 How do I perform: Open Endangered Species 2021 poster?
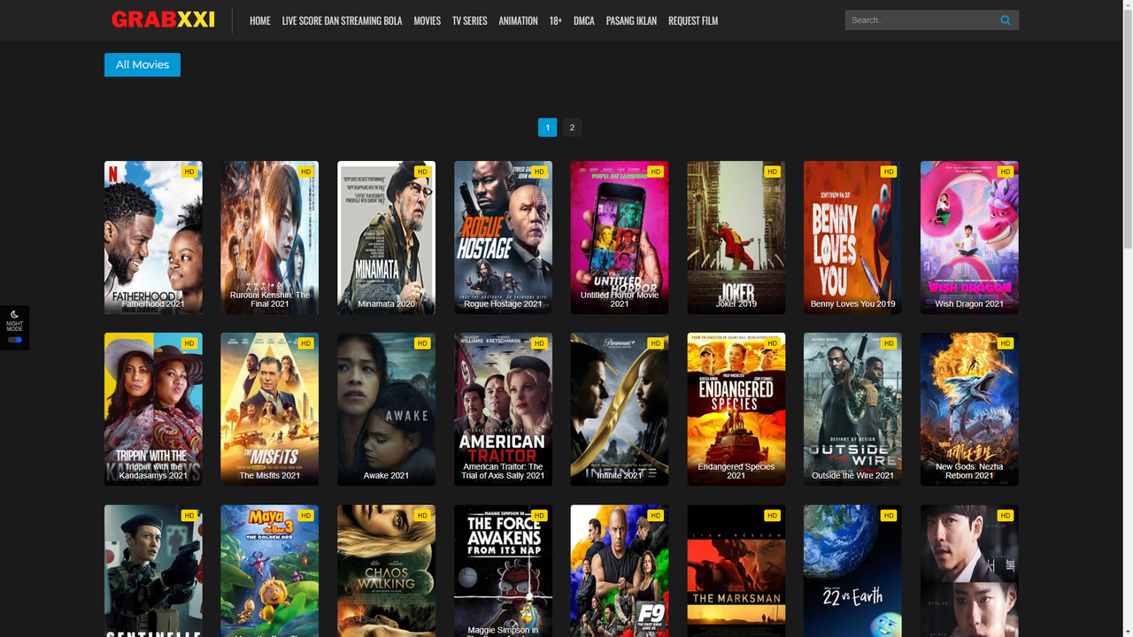point(736,409)
